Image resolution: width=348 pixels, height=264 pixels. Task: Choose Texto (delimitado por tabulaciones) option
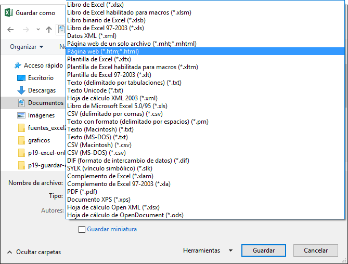[205, 83]
